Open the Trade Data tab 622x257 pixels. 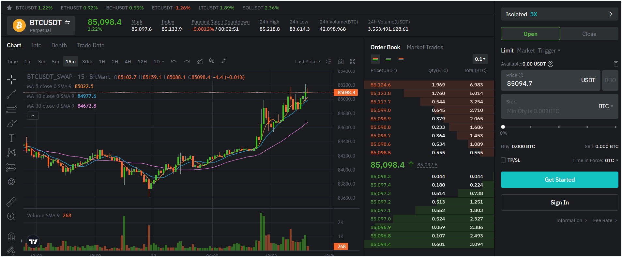[x=90, y=45]
